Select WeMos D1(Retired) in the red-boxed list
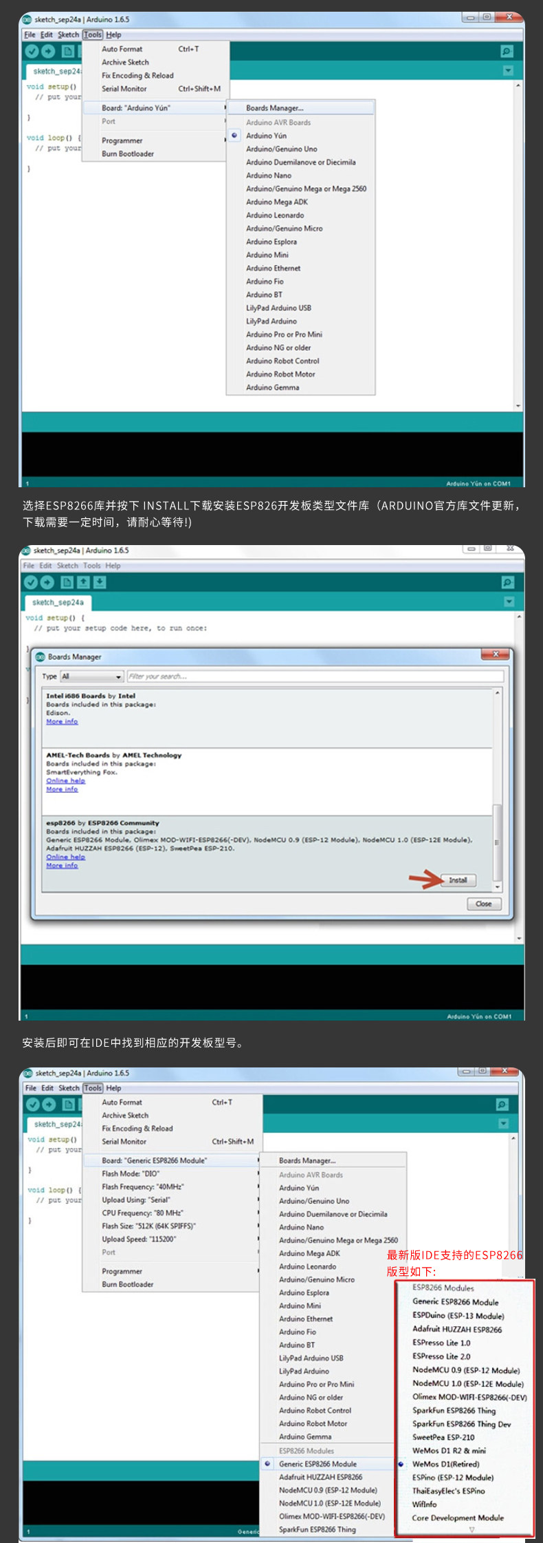543x1543 pixels. coord(445,1464)
